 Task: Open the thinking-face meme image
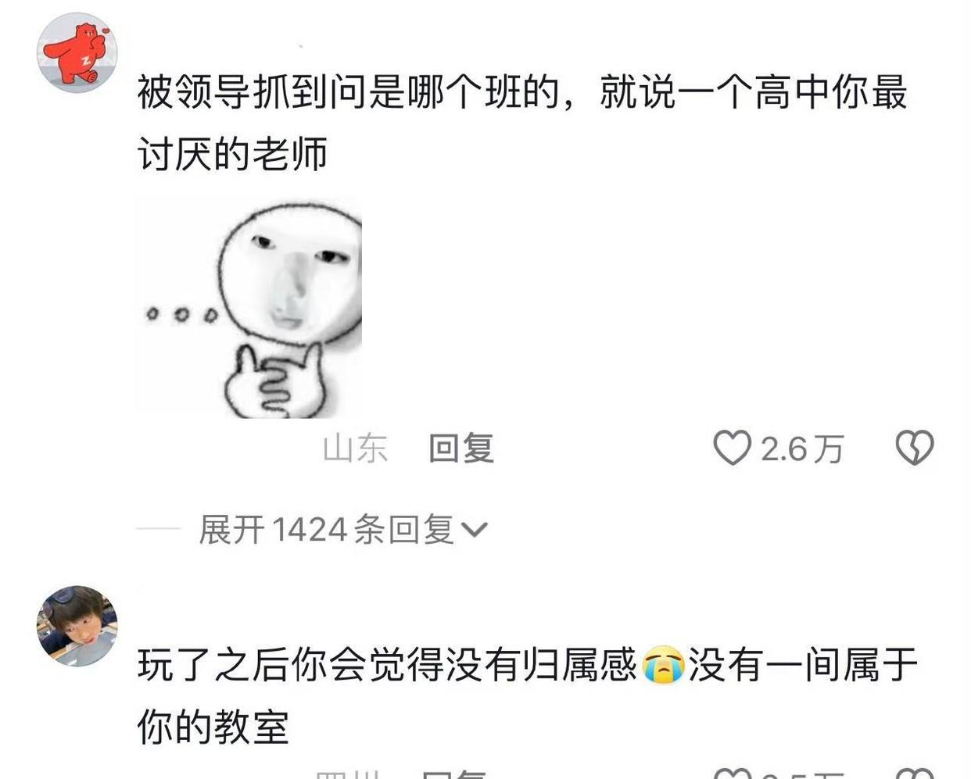click(249, 307)
